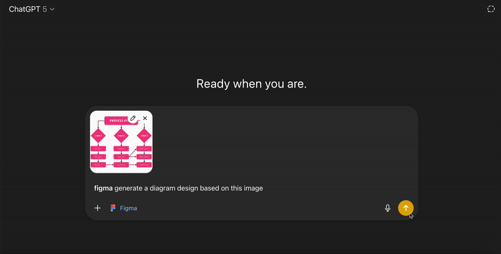
Task: Click the 'Ready when you are.' heading
Action: point(251,84)
